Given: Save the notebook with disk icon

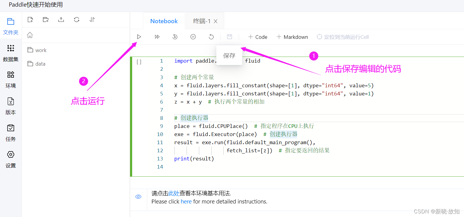Looking at the screenshot, I should click(x=230, y=37).
